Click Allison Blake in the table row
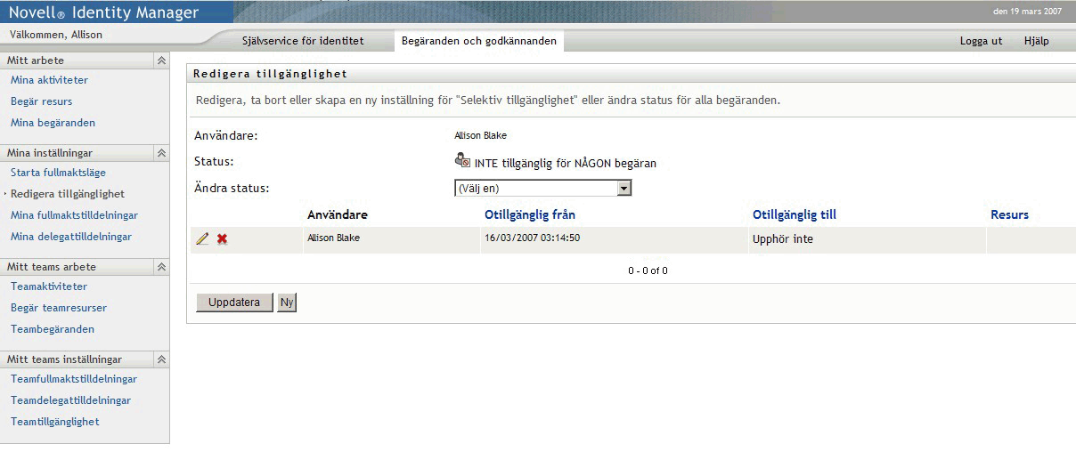The height and width of the screenshot is (468, 1076). pyautogui.click(x=333, y=238)
